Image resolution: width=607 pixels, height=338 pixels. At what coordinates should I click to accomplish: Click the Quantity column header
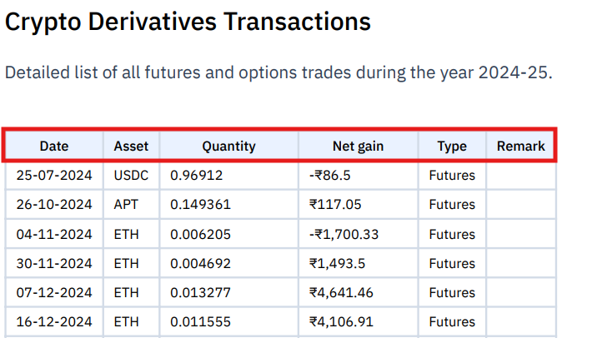pyautogui.click(x=228, y=147)
